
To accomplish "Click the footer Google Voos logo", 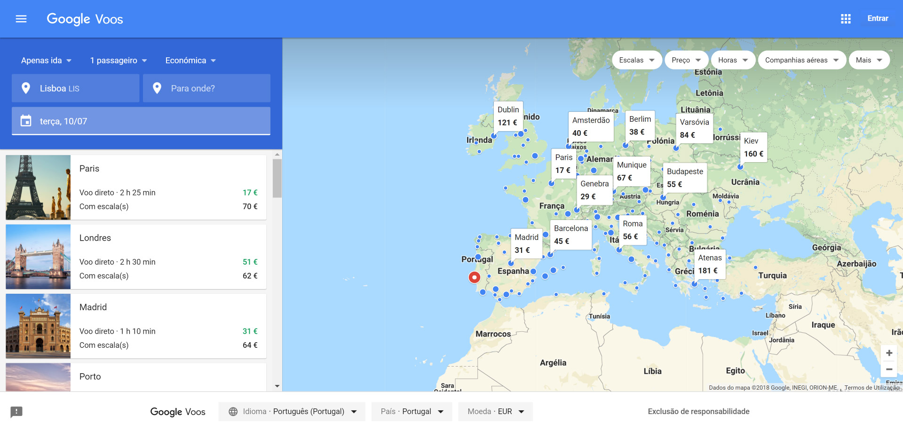I will pos(178,412).
